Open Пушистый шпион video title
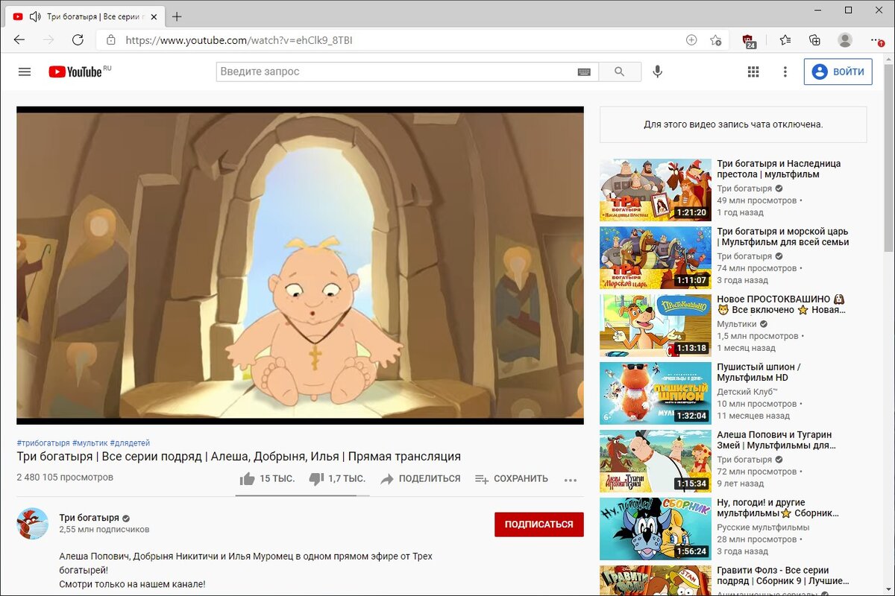895x596 pixels. (x=759, y=372)
